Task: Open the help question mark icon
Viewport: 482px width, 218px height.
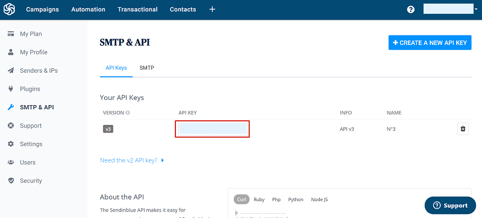Action: pos(411,10)
